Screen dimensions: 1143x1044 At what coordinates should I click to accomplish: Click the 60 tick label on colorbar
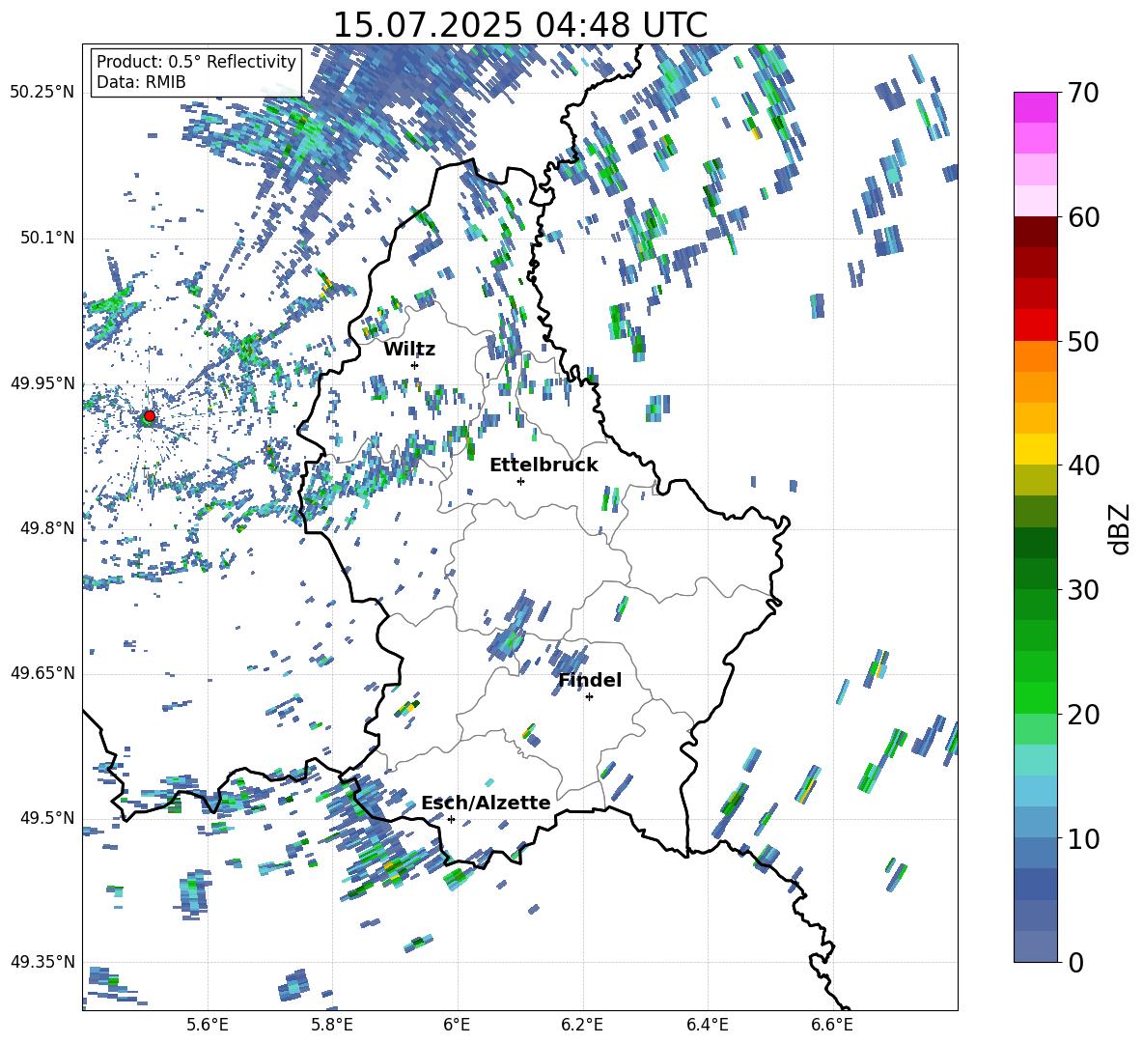coord(1083,217)
